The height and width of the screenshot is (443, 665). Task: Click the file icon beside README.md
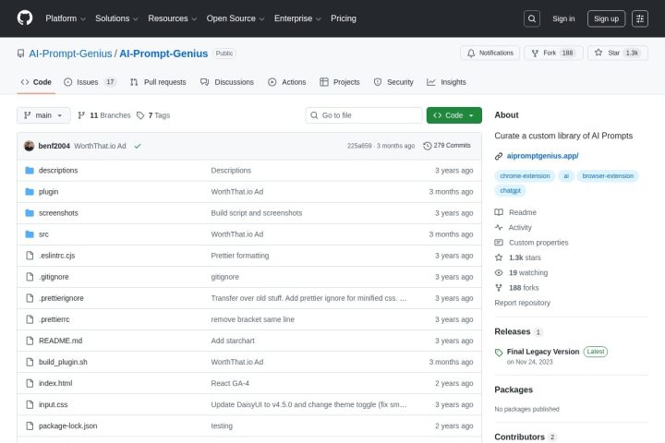[x=30, y=341]
